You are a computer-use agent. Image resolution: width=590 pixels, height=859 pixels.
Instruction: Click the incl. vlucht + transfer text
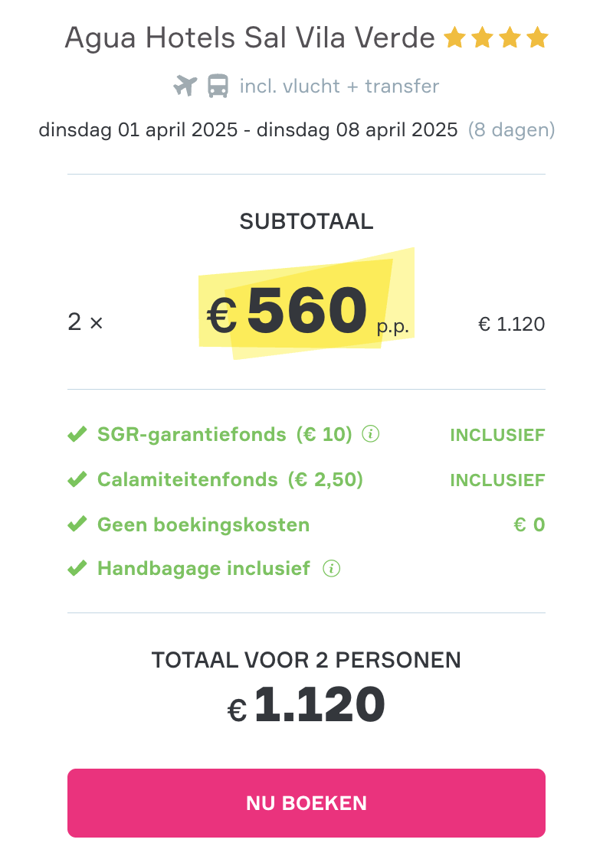click(x=339, y=86)
